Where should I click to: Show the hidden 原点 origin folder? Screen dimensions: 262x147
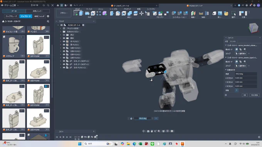coord(64,35)
